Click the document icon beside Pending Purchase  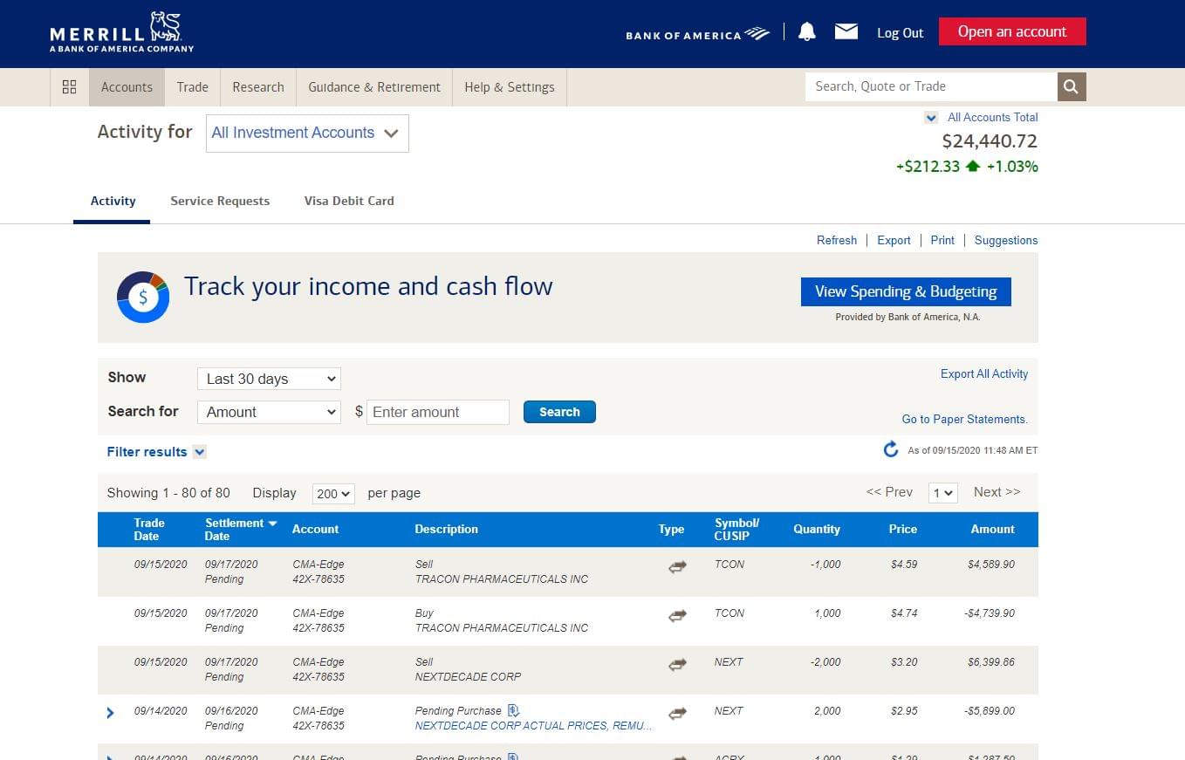coord(513,710)
